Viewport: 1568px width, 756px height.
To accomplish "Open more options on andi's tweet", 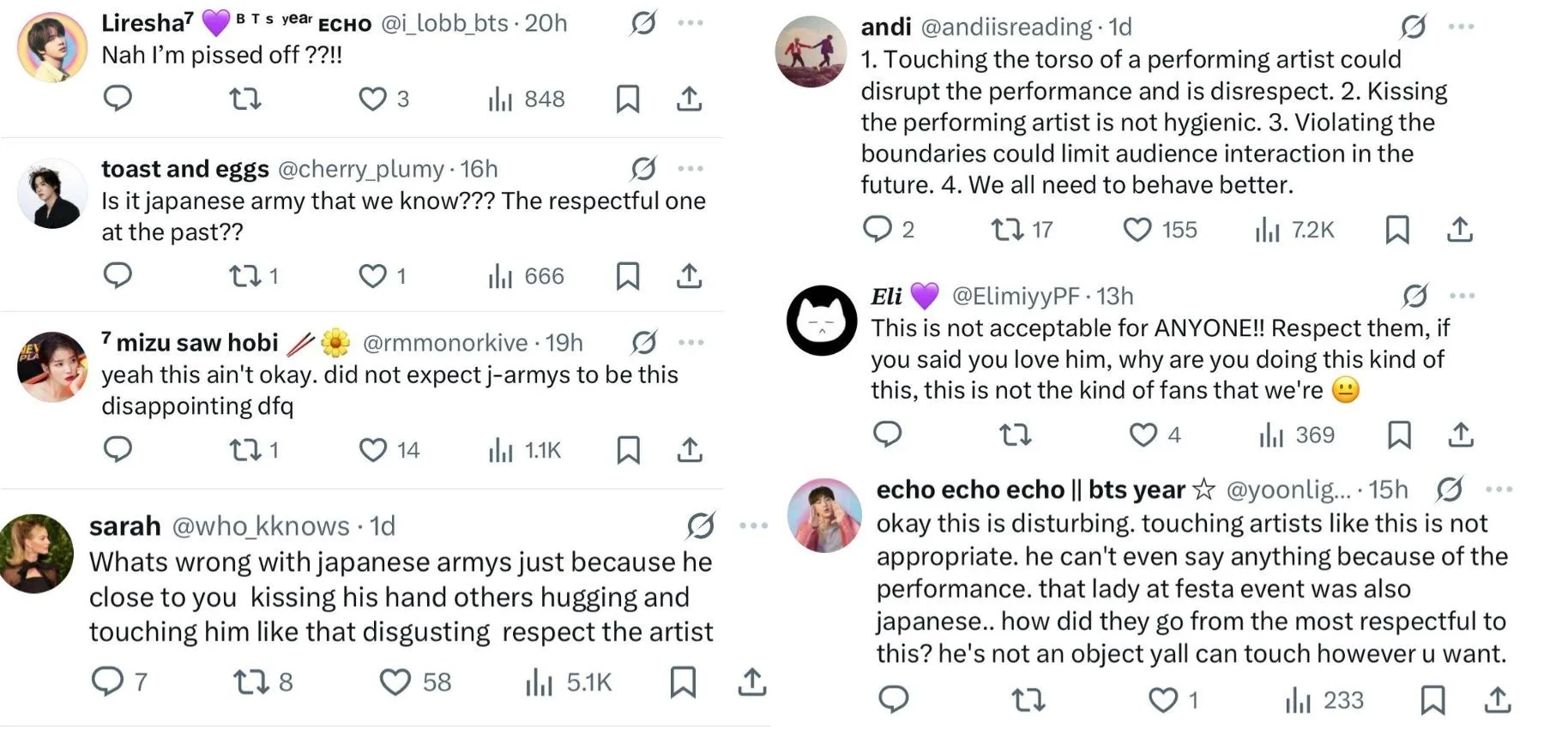I will (x=1461, y=27).
